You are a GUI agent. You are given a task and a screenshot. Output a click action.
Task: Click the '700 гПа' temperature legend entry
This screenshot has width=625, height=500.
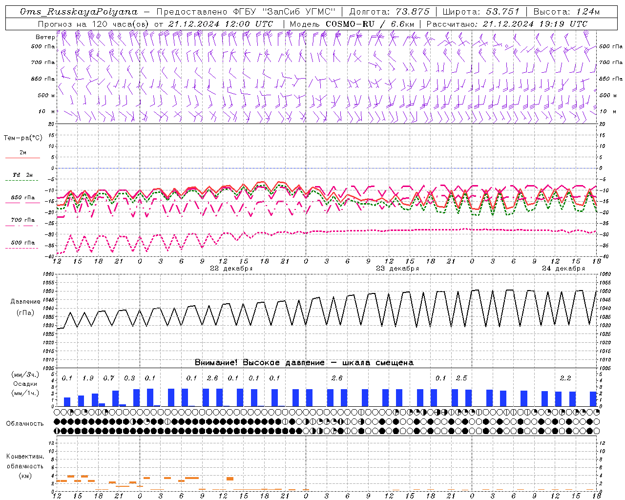tap(23, 220)
